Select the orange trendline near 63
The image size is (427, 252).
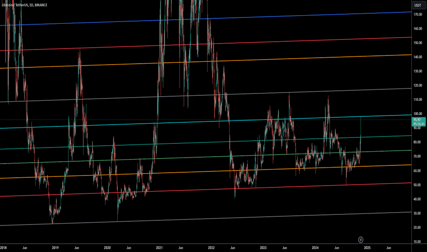tap(206, 172)
